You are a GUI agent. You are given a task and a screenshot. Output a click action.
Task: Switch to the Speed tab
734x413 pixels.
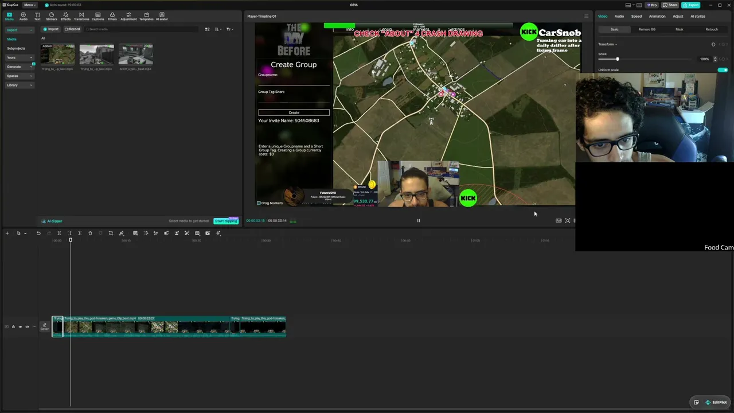click(x=637, y=16)
